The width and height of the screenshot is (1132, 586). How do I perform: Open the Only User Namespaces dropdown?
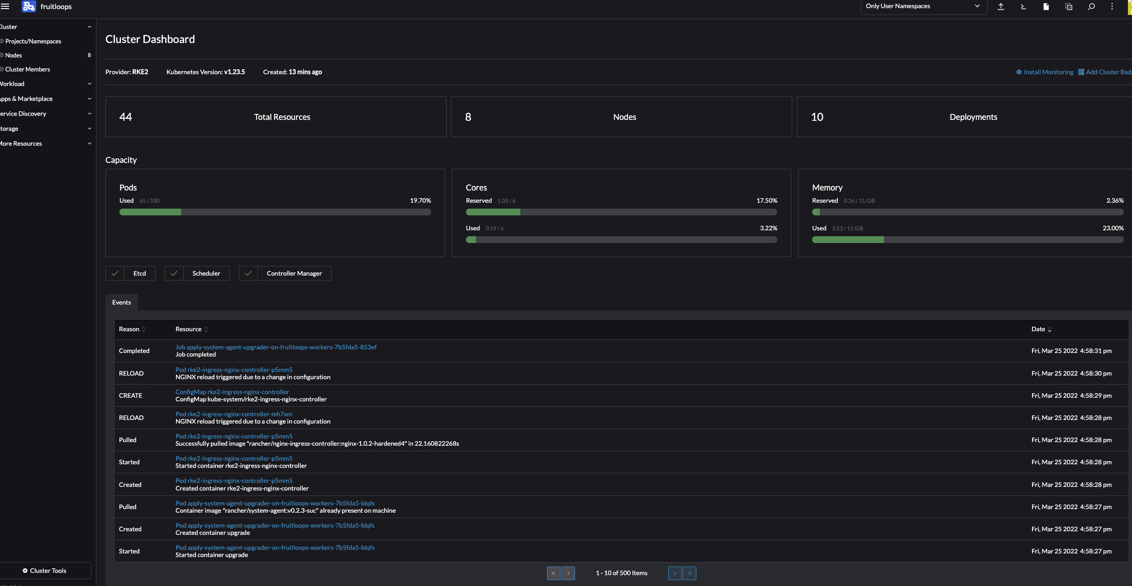coord(923,7)
